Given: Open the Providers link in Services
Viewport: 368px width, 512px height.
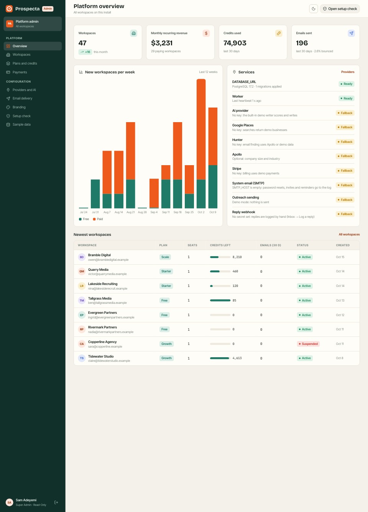Looking at the screenshot, I should pyautogui.click(x=348, y=72).
